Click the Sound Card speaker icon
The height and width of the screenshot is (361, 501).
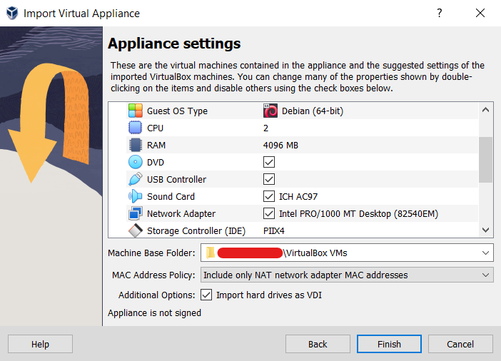pos(136,197)
